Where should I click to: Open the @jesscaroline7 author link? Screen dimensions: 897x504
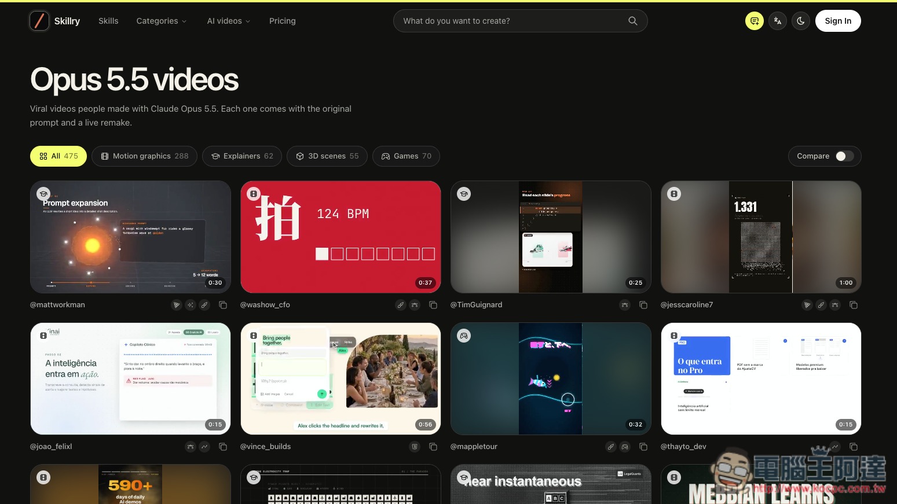(687, 305)
